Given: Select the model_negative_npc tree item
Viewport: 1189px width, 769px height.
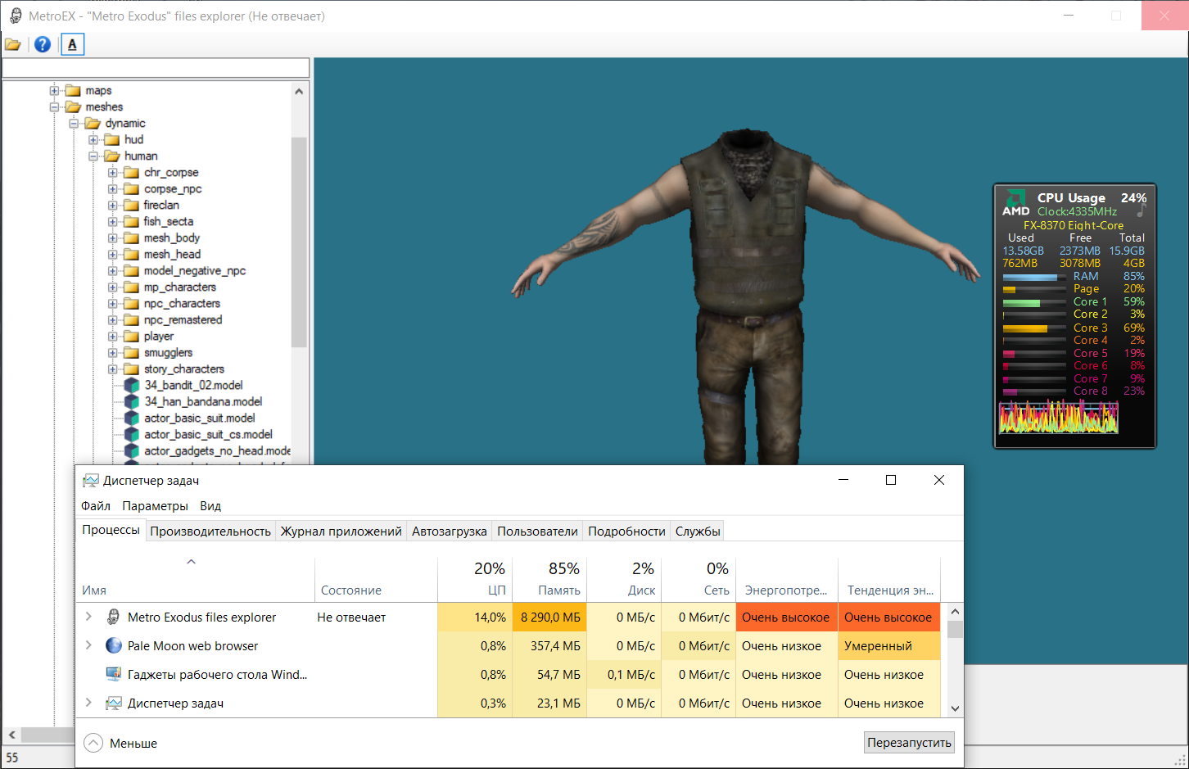Looking at the screenshot, I should tap(195, 270).
